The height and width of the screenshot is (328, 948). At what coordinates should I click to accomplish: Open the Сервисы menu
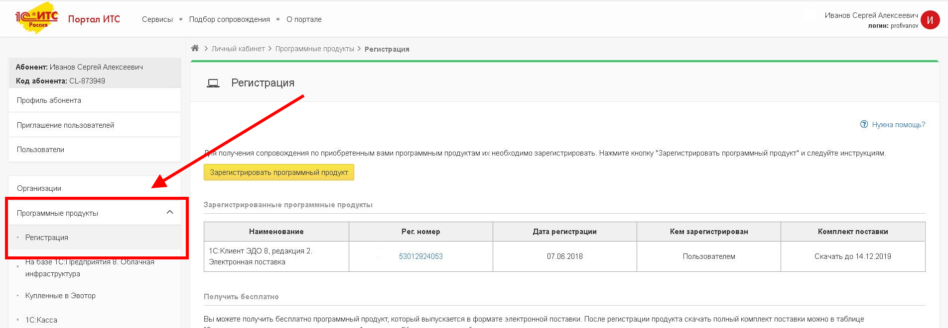point(157,19)
